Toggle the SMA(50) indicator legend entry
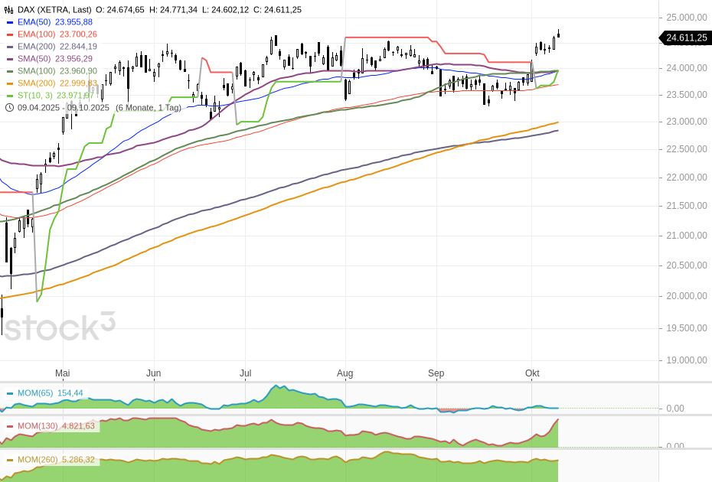Viewport: 712px width, 482px height. [x=35, y=59]
